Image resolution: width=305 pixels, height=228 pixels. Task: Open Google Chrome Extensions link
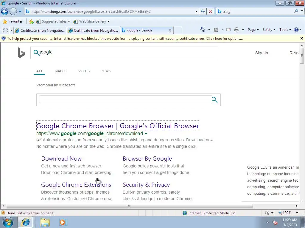click(x=76, y=185)
